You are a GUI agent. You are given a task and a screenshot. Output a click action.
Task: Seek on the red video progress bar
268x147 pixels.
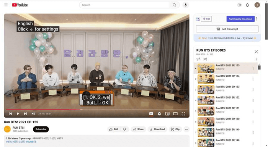tap(97, 110)
